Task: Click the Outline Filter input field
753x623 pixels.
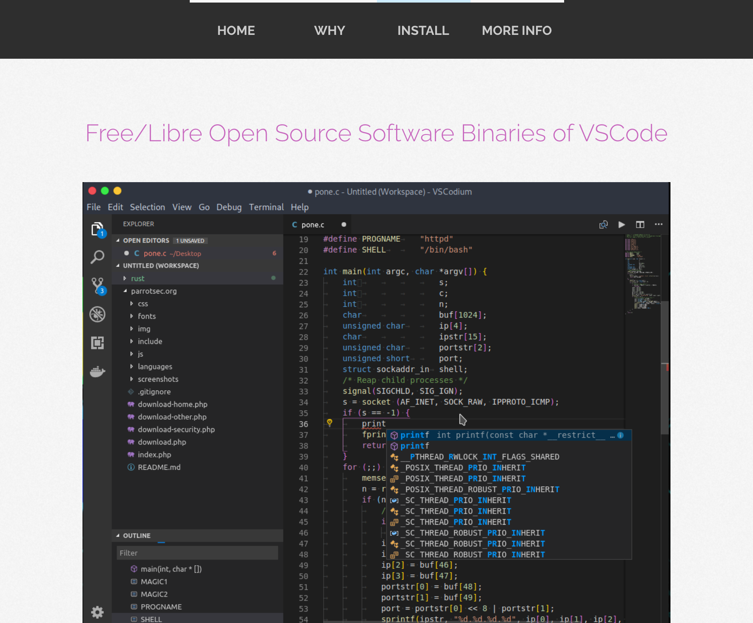Action: tap(197, 553)
